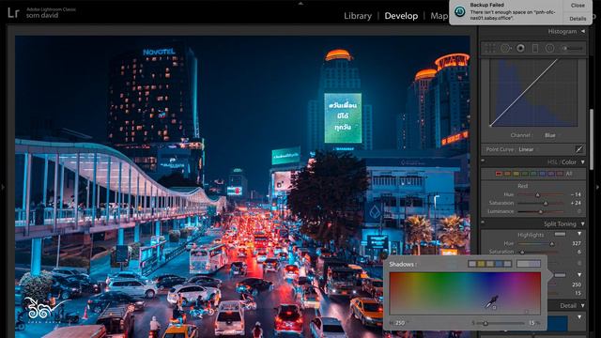Pick blue preset swatch in Shadows picker
Screen dimensions: 601x338
[499, 264]
